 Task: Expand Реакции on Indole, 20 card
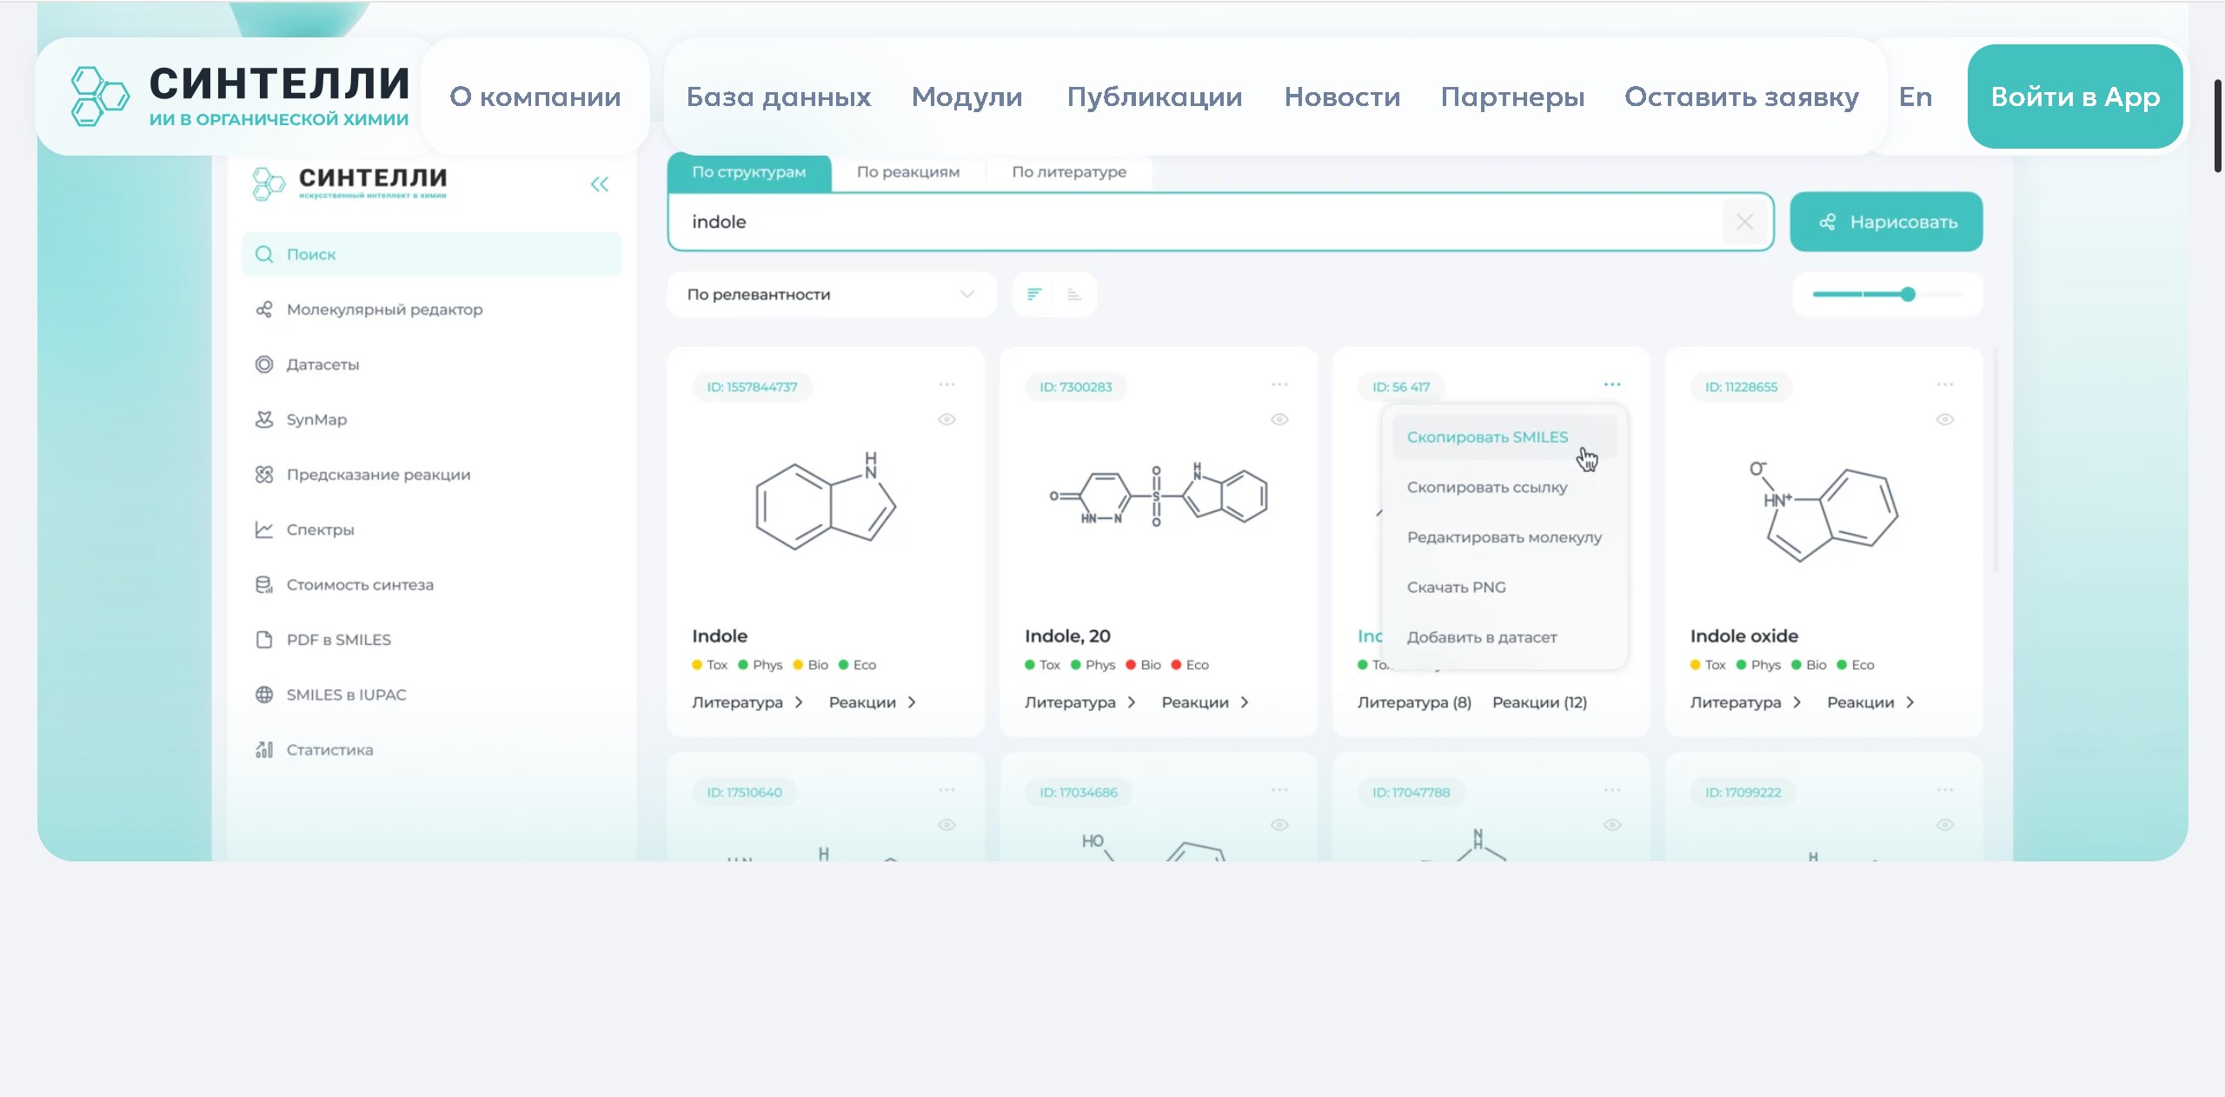tap(1205, 702)
